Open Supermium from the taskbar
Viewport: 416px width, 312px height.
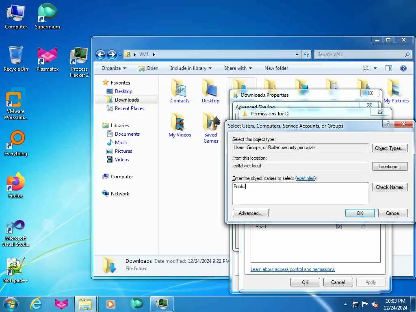(136, 304)
